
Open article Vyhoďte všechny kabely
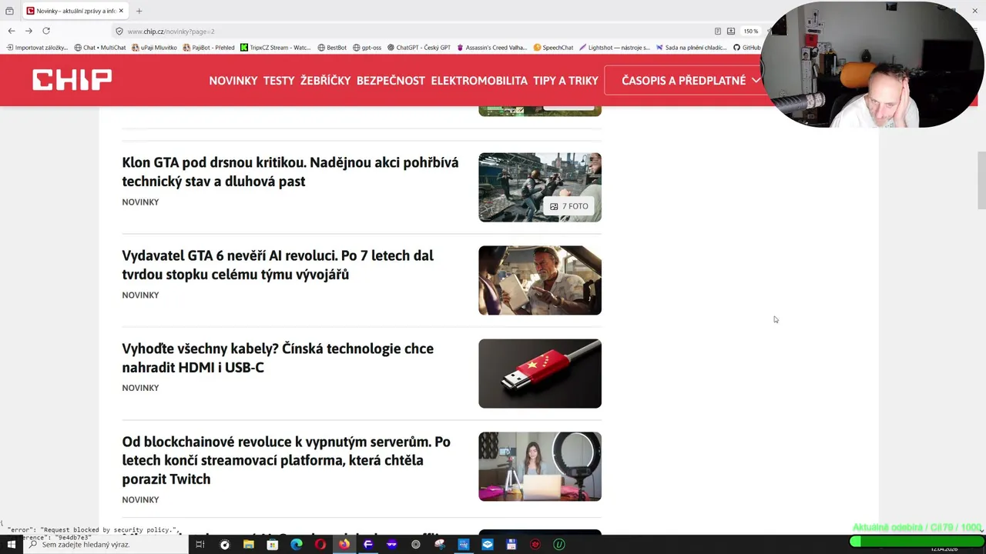pyautogui.click(x=278, y=358)
